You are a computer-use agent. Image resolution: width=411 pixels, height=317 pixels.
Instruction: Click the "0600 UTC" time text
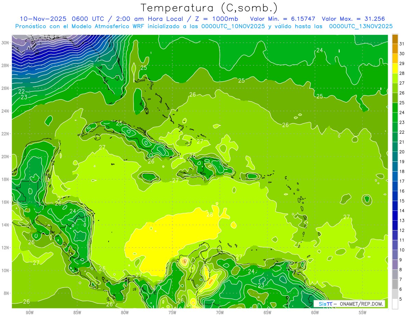(x=90, y=19)
